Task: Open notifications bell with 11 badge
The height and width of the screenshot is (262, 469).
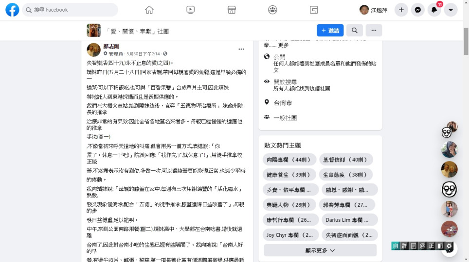Action: coord(434,10)
